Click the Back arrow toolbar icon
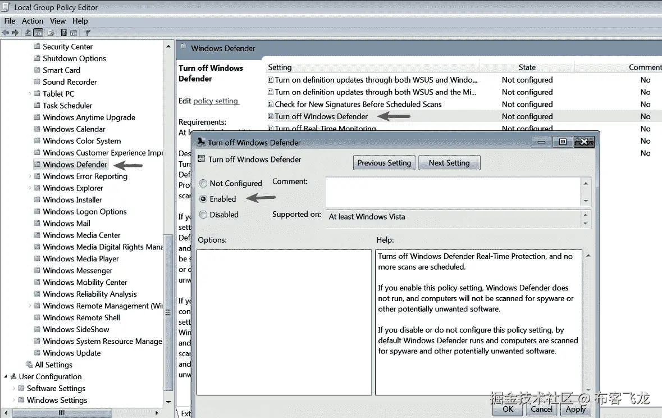Viewport: 662px width, 418px height. pos(6,33)
